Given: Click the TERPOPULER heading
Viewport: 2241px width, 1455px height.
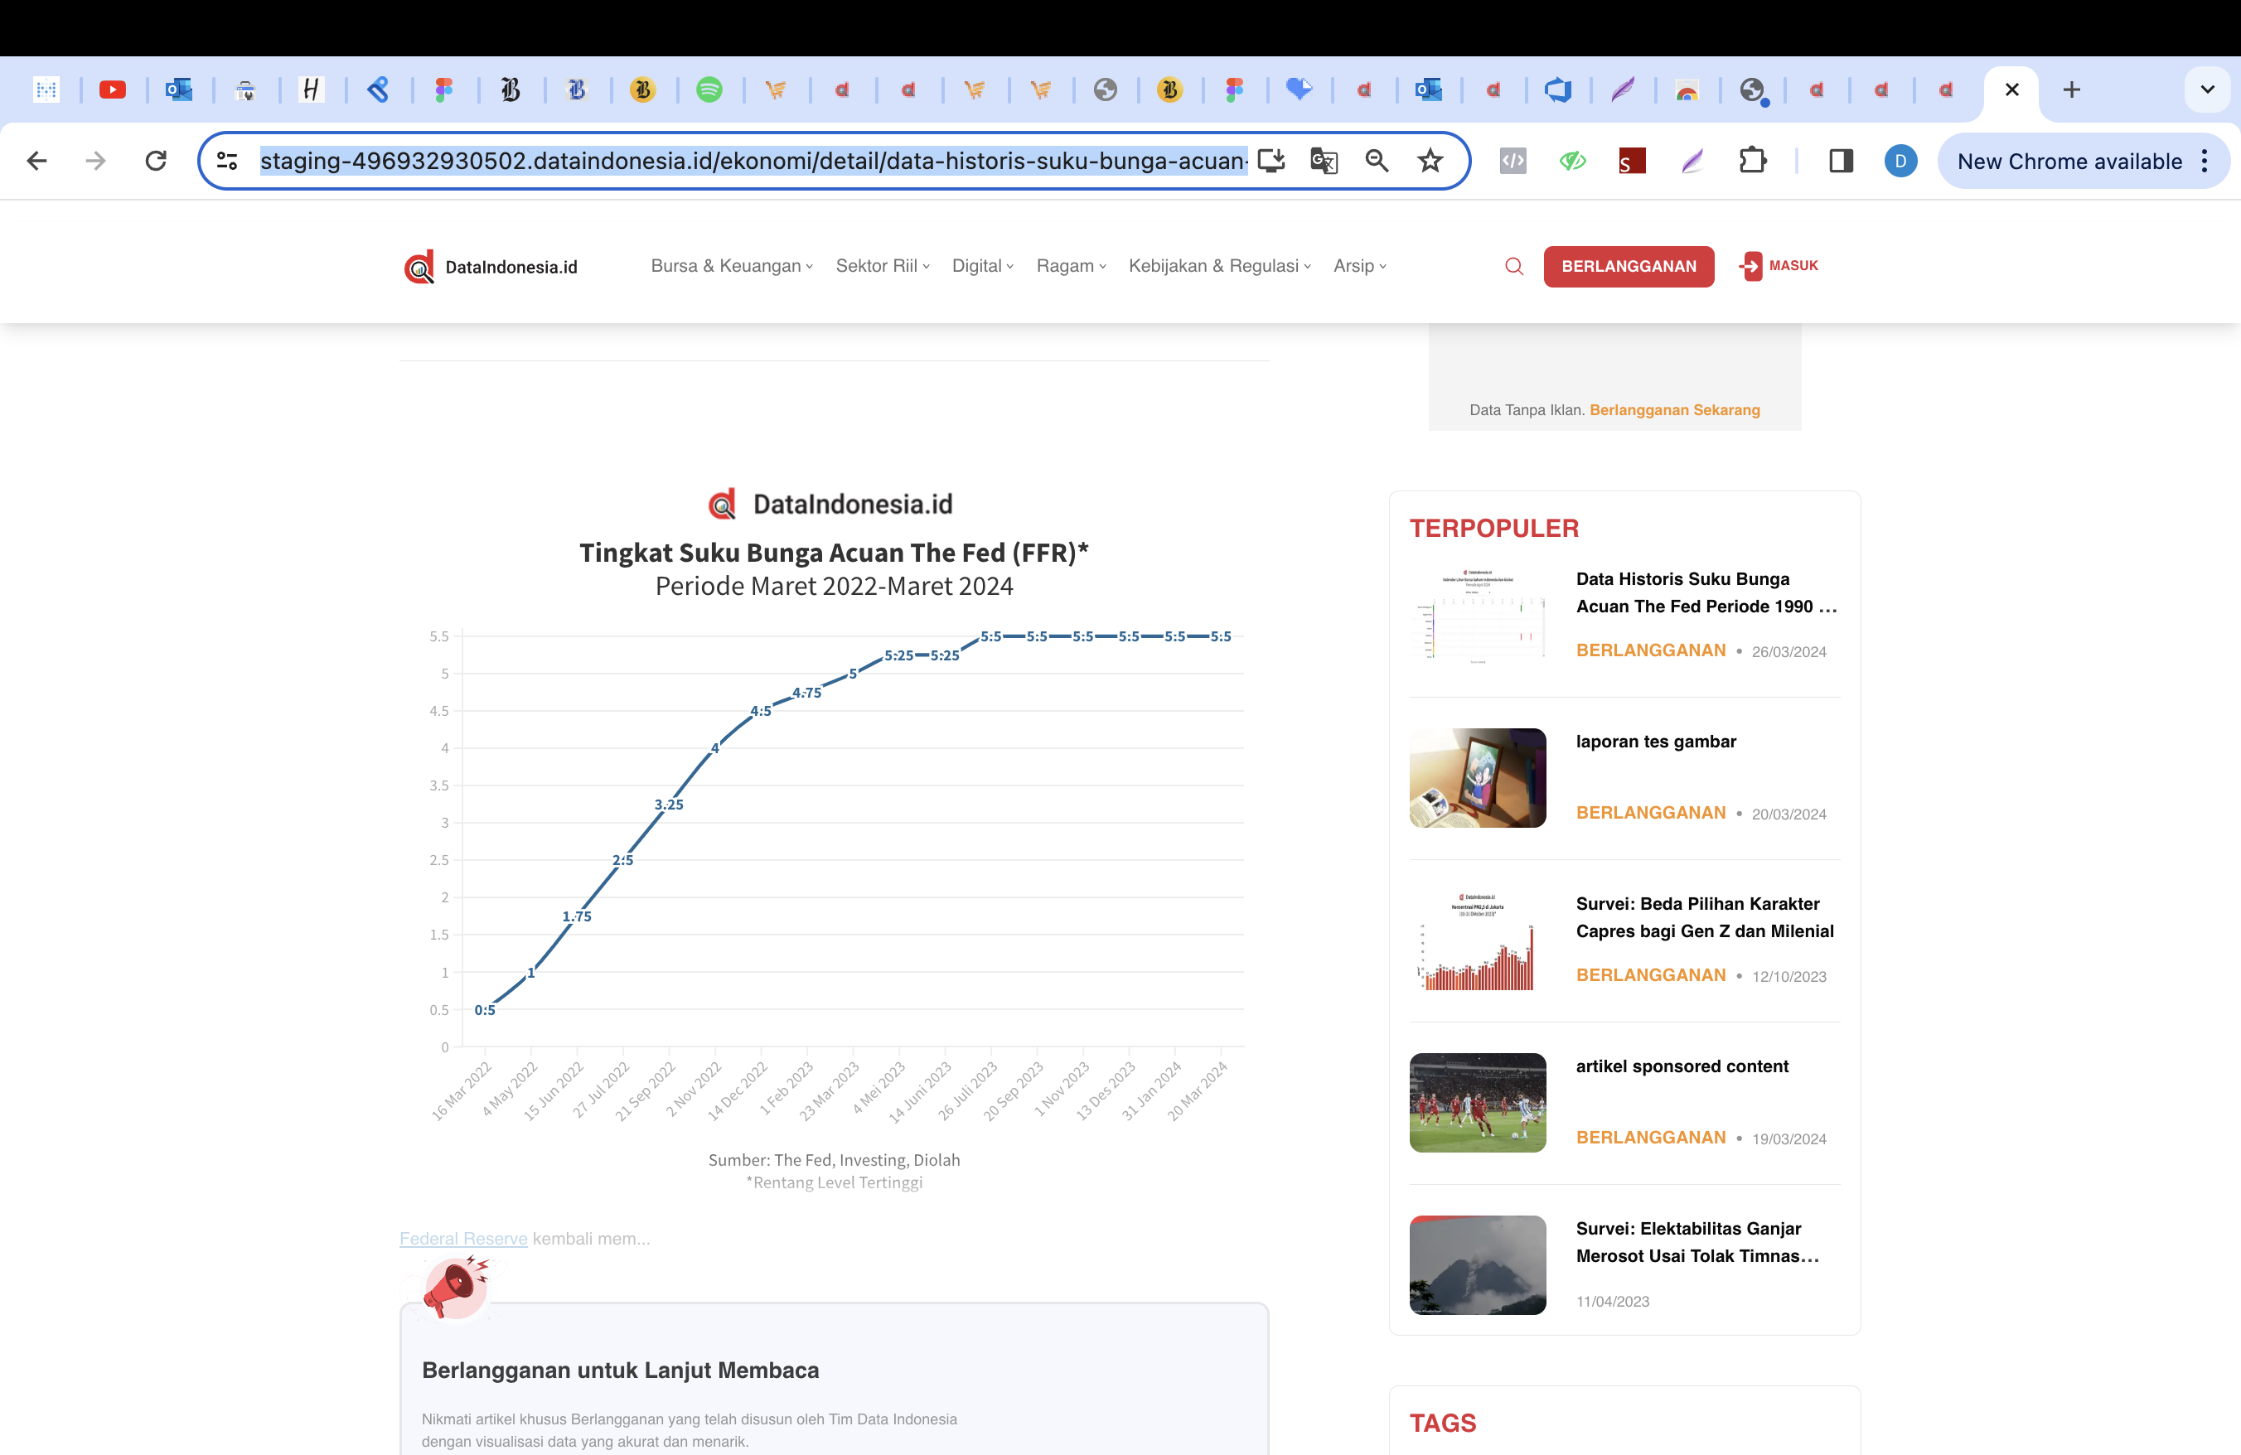Looking at the screenshot, I should pos(1493,528).
